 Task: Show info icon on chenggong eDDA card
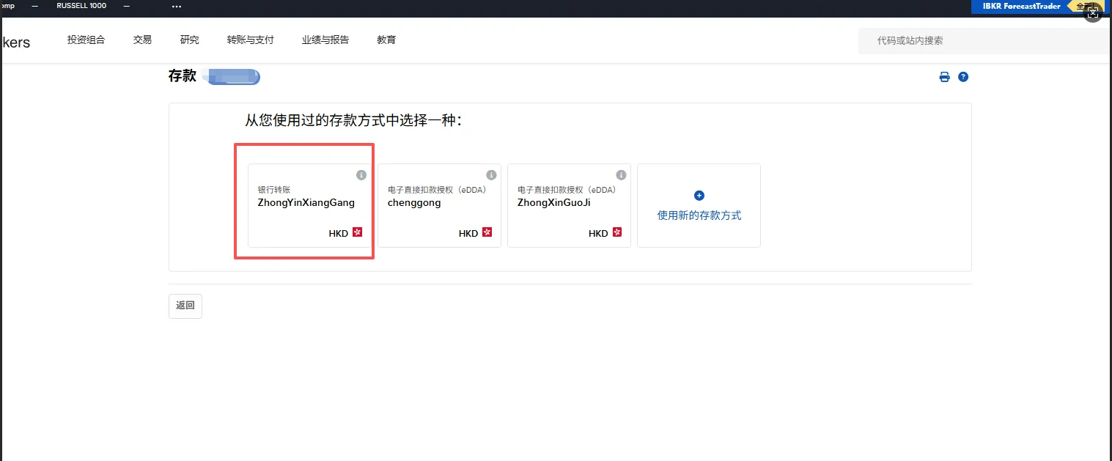click(x=491, y=175)
